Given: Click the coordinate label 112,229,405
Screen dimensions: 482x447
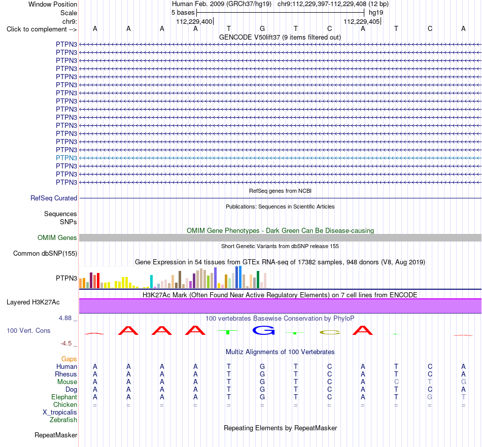Looking at the screenshot, I should click(361, 21).
